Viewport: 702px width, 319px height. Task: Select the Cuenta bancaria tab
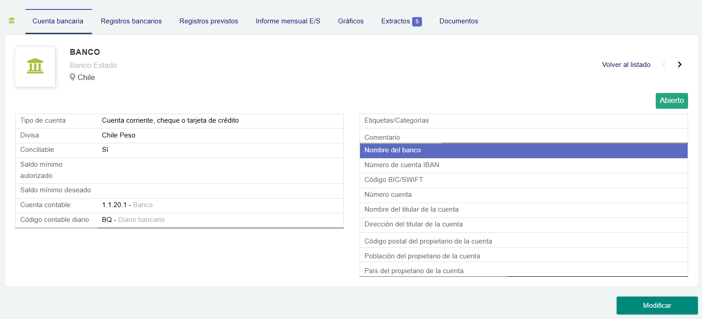pyautogui.click(x=58, y=21)
